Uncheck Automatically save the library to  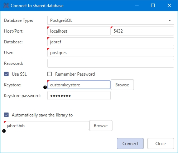[6, 115]
